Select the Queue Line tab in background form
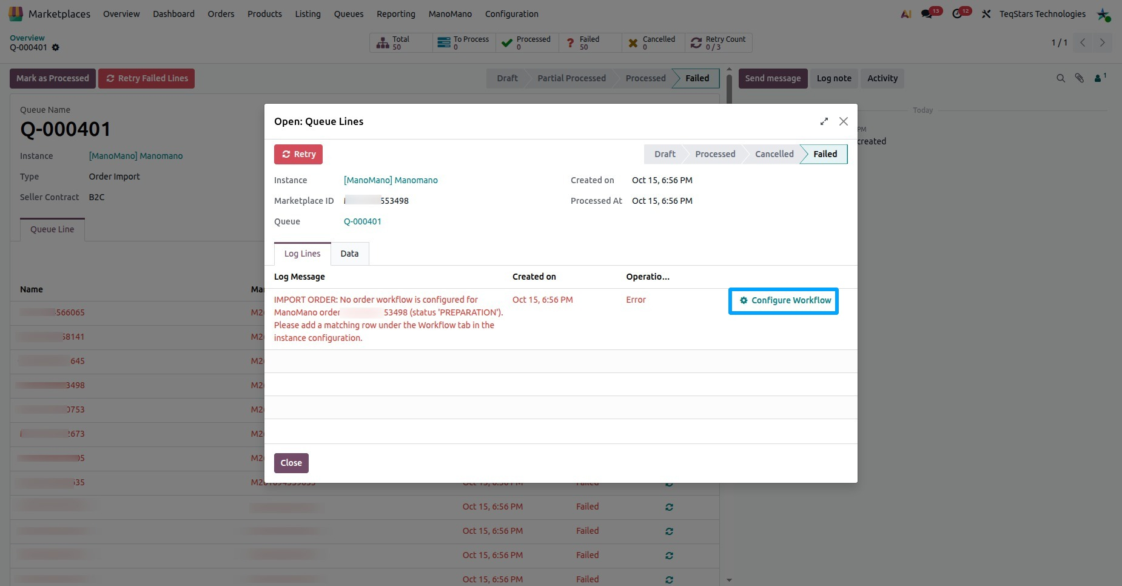The height and width of the screenshot is (586, 1122). pos(52,229)
